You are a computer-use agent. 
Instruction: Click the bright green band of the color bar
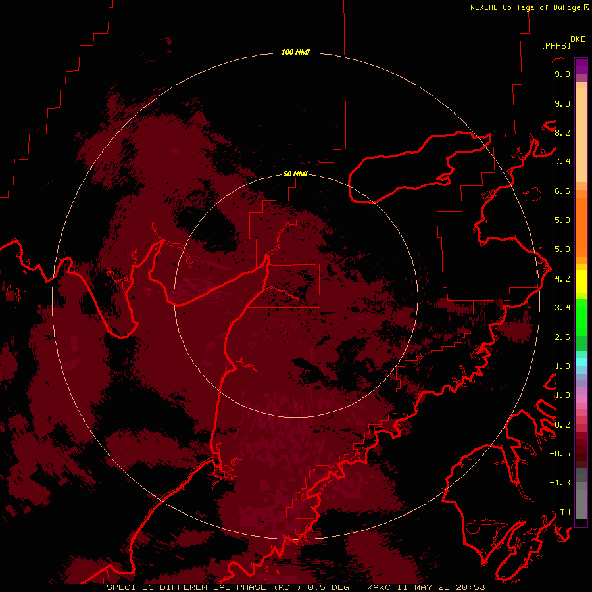[581, 318]
